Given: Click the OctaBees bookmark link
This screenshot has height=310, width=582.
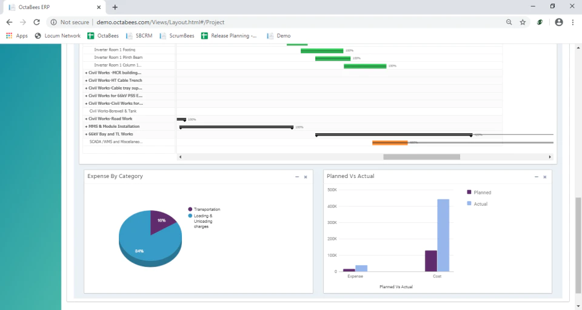Looking at the screenshot, I should tap(103, 36).
